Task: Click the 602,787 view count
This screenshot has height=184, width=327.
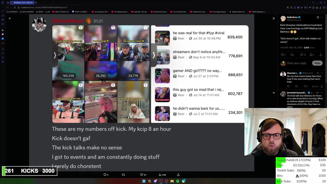Action: pos(235,94)
